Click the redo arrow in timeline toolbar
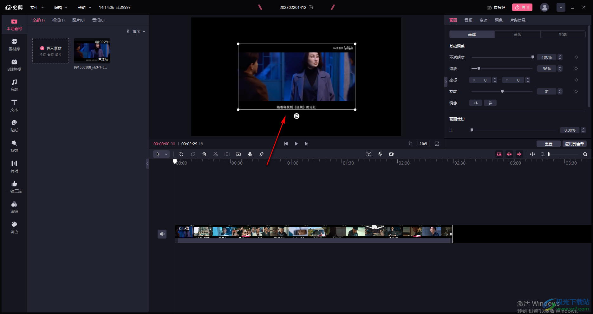This screenshot has height=314, width=593. [193, 154]
